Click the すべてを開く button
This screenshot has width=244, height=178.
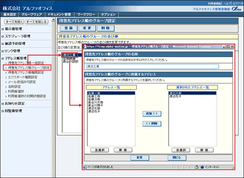(14, 22)
